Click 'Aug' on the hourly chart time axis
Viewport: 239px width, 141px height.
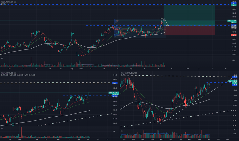(x=72, y=69)
